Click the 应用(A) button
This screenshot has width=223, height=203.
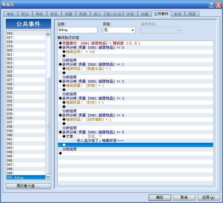(209, 198)
